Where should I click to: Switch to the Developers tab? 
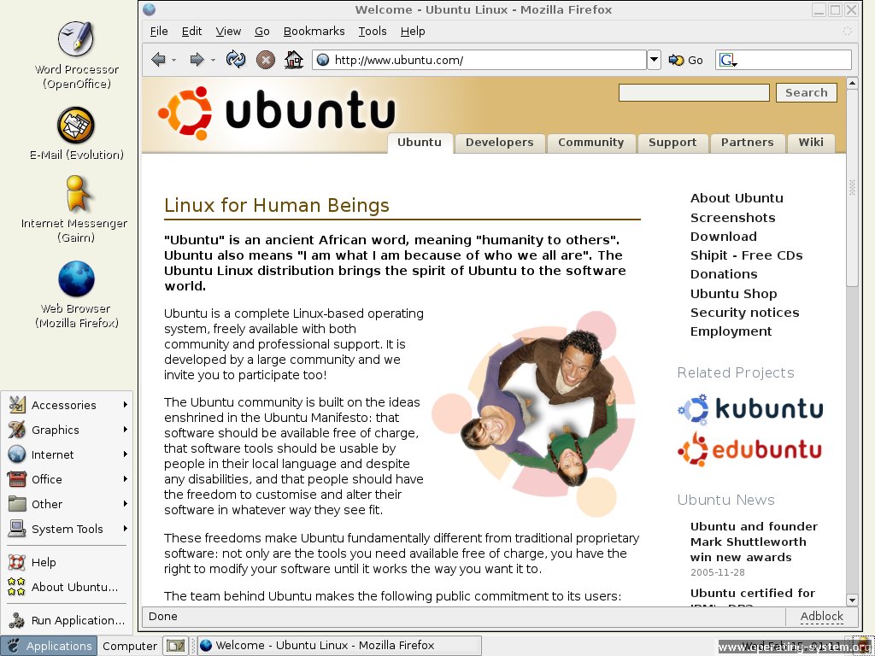coord(499,143)
